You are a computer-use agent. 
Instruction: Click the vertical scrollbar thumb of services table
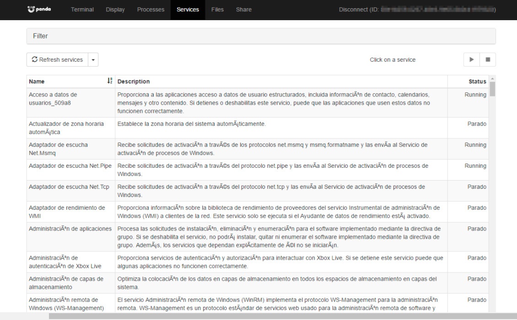pyautogui.click(x=492, y=89)
